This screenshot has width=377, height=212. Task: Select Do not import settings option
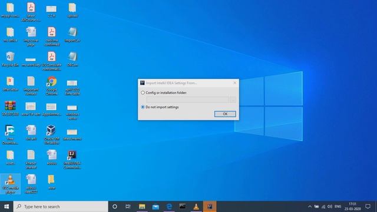coord(143,107)
